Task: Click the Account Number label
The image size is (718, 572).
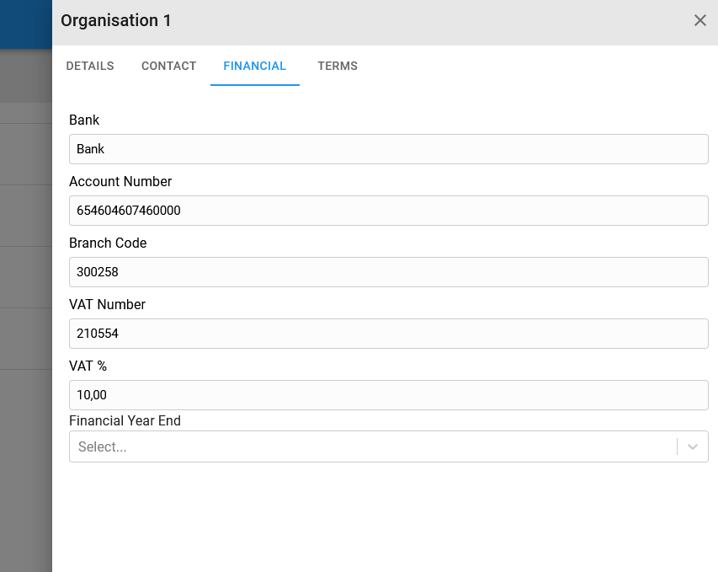Action: pos(120,181)
